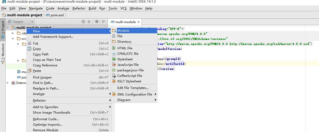This screenshot has height=132, width=319.
Task: Click pom.xml breadcrumb in navigation bar
Action: click(55, 15)
